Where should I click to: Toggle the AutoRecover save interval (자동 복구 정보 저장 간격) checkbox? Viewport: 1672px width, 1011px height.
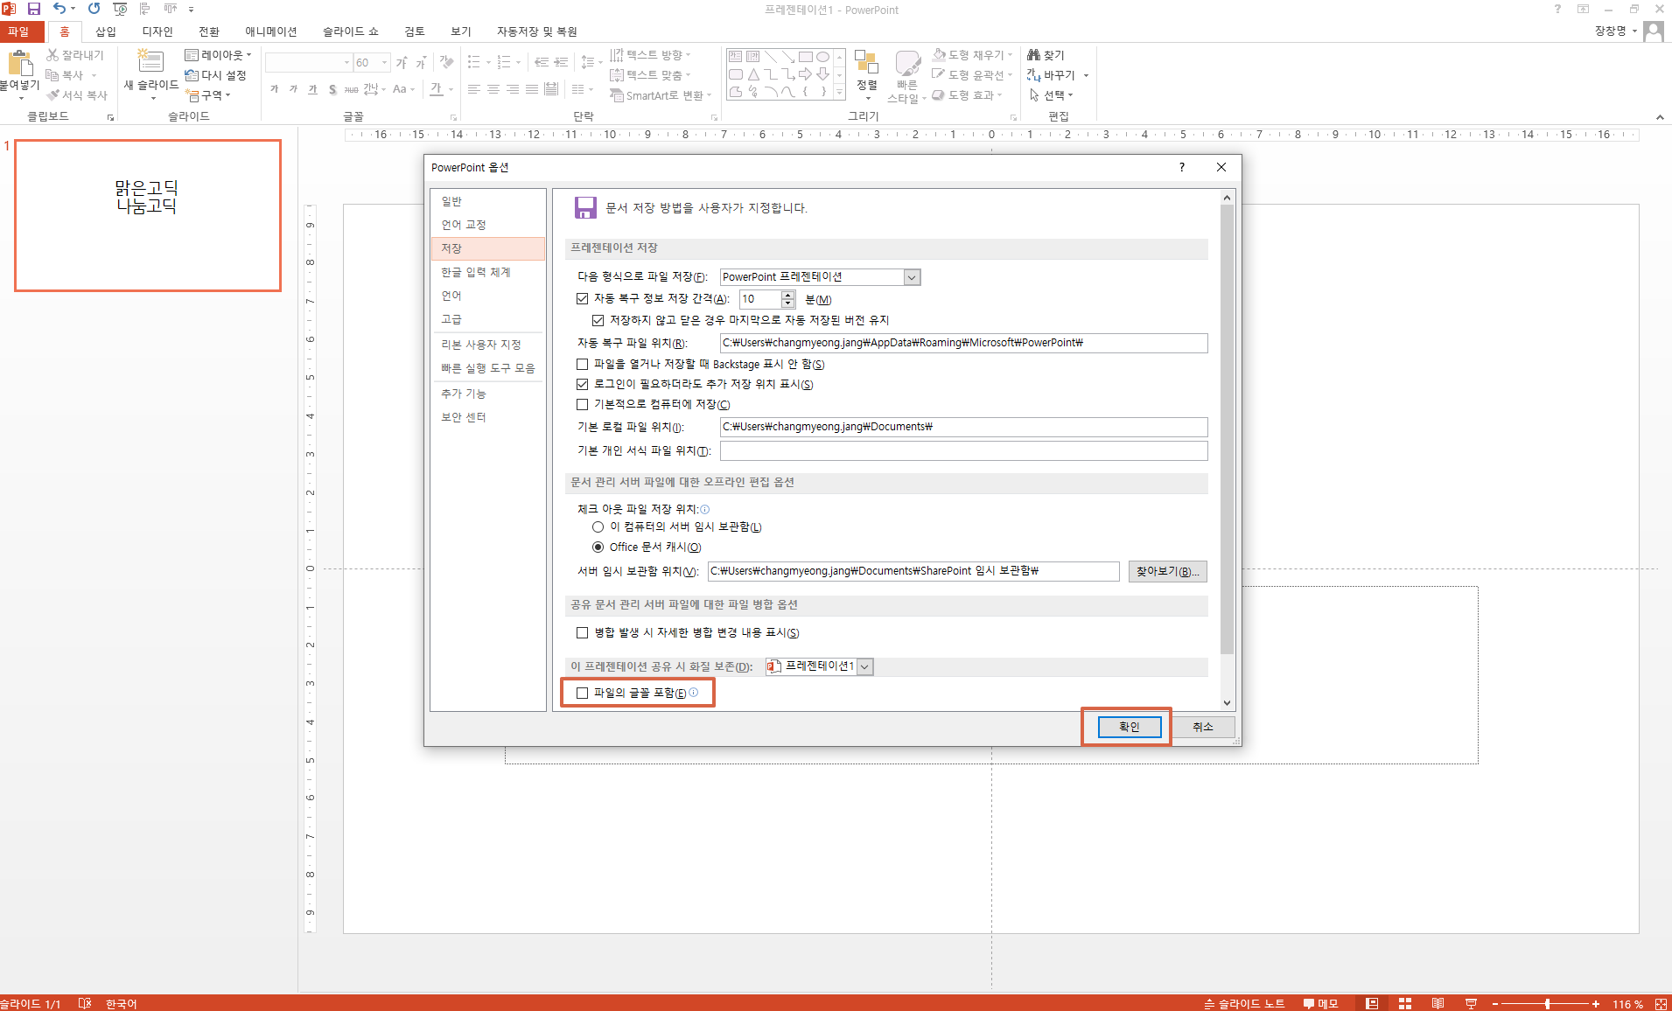pos(582,299)
